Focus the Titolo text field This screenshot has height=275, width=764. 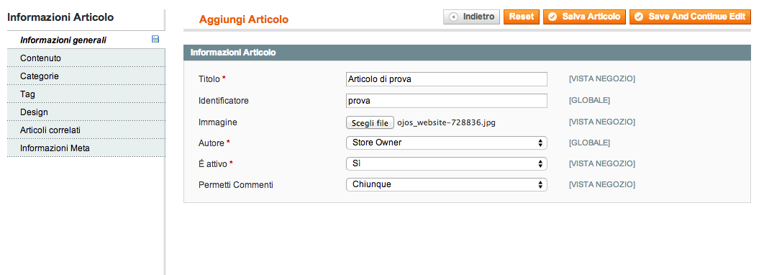(x=446, y=79)
